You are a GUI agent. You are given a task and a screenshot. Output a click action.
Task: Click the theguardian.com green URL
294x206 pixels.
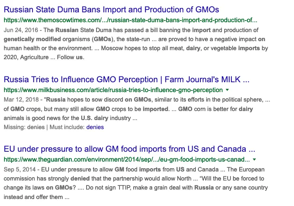click(x=127, y=160)
